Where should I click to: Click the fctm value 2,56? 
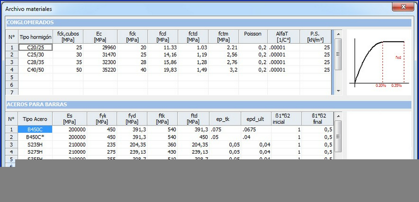coord(232,55)
